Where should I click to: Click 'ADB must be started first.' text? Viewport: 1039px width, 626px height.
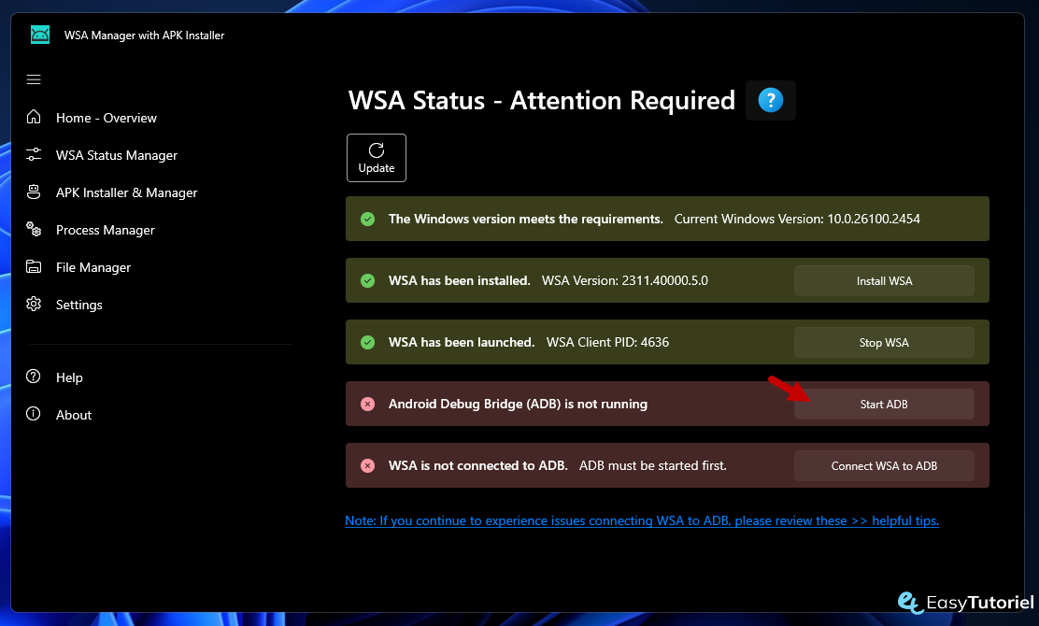tap(653, 465)
